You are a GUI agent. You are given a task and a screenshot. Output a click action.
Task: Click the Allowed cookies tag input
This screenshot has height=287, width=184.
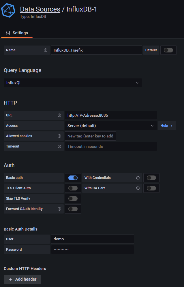90,136
